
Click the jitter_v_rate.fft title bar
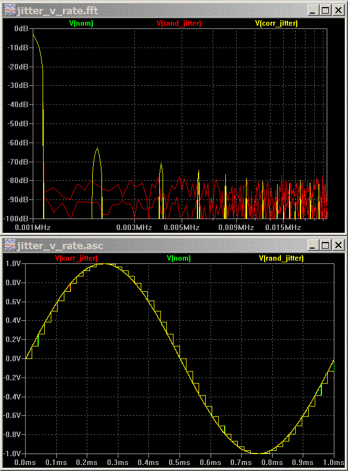tap(174, 11)
